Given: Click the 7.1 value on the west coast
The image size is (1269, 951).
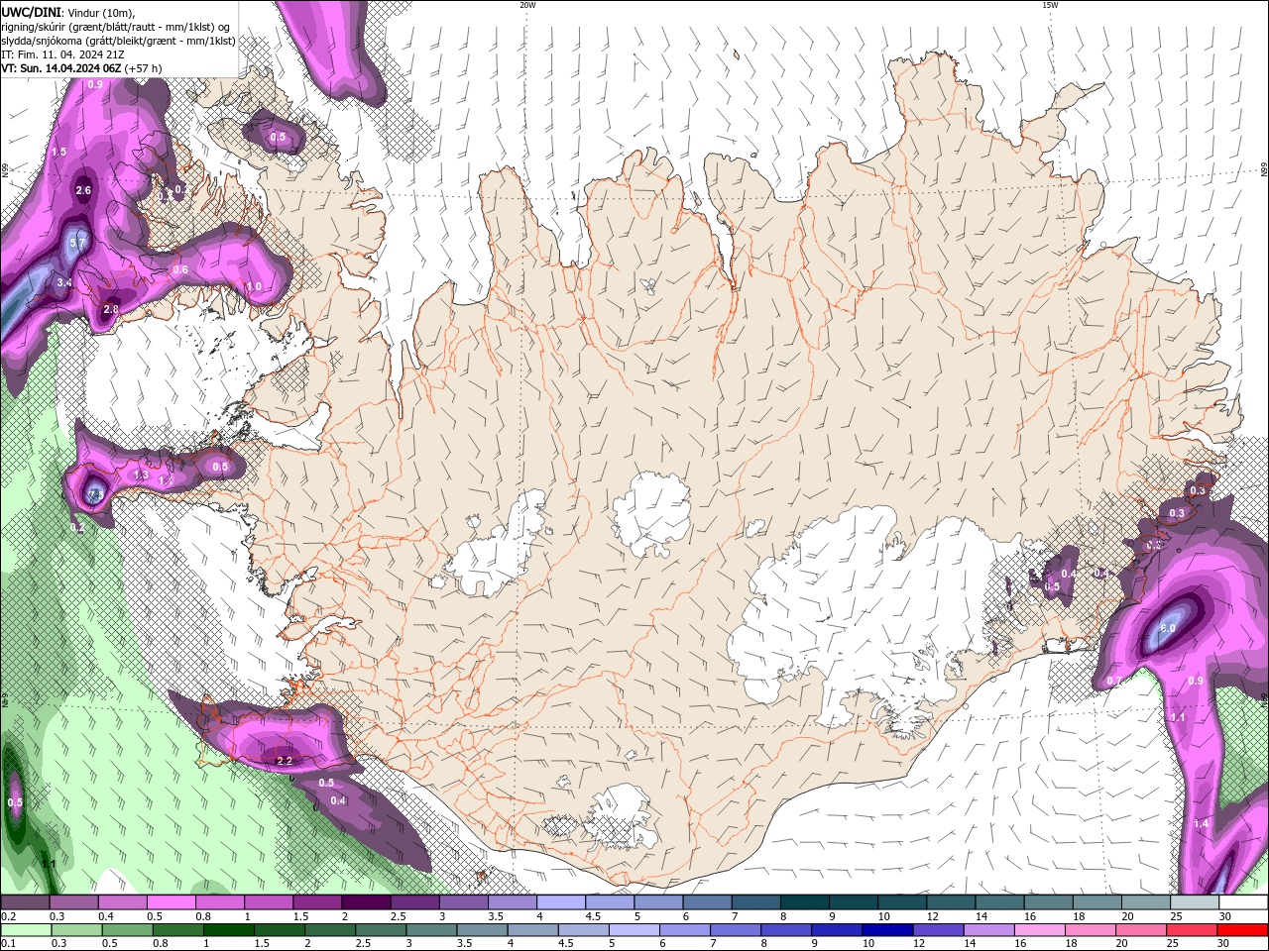Looking at the screenshot, I should click(96, 493).
